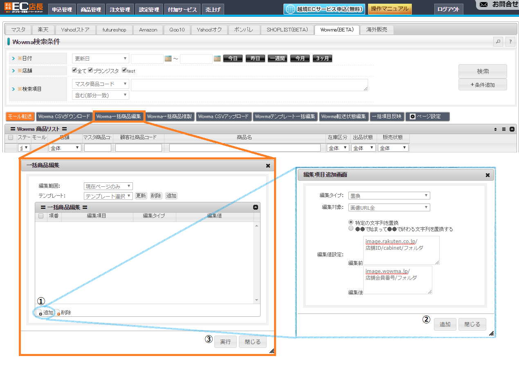Switch to the マスタ tab
519x374 pixels.
point(18,29)
